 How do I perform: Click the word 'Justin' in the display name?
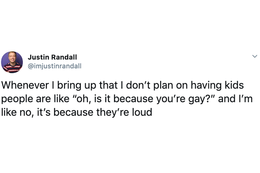point(38,57)
